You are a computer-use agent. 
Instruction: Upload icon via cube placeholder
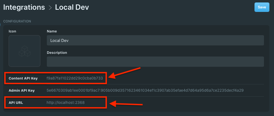(x=24, y=51)
